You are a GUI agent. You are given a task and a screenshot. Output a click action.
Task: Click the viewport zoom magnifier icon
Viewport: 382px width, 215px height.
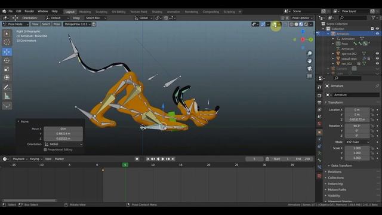tap(309, 53)
